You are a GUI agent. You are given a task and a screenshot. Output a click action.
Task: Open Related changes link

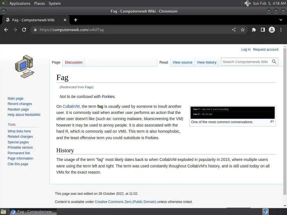tap(20, 137)
